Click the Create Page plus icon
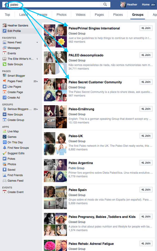The width and height of the screenshot is (157, 251). (4, 92)
